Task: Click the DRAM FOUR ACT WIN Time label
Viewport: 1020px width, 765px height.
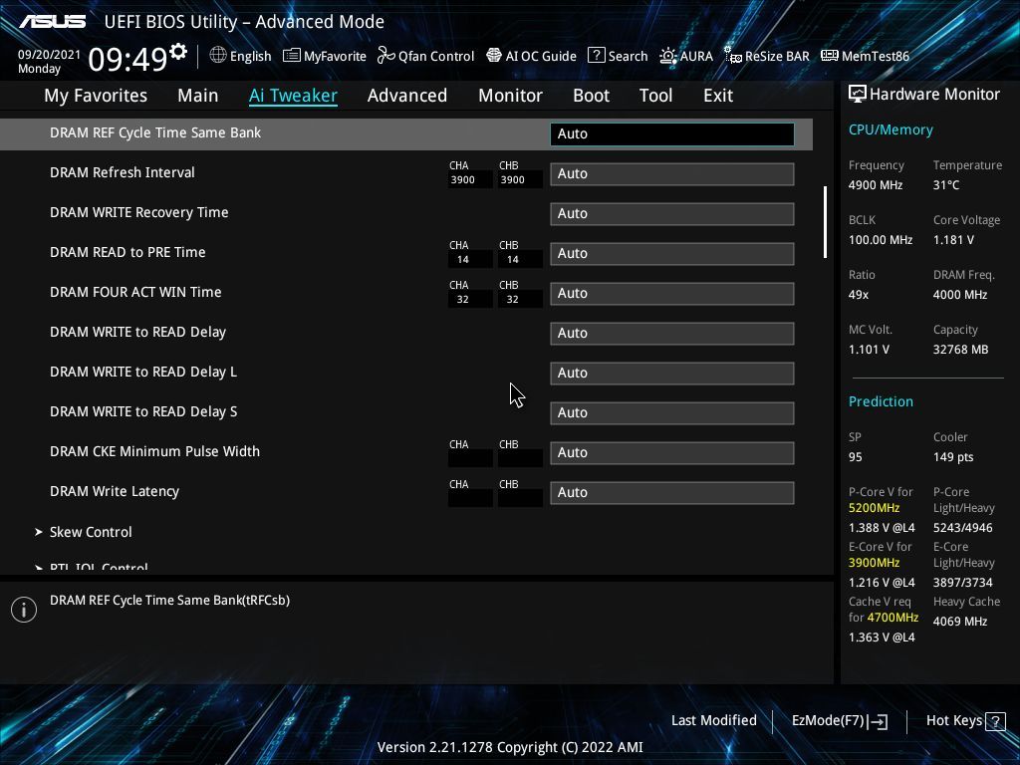Action: pyautogui.click(x=135, y=292)
